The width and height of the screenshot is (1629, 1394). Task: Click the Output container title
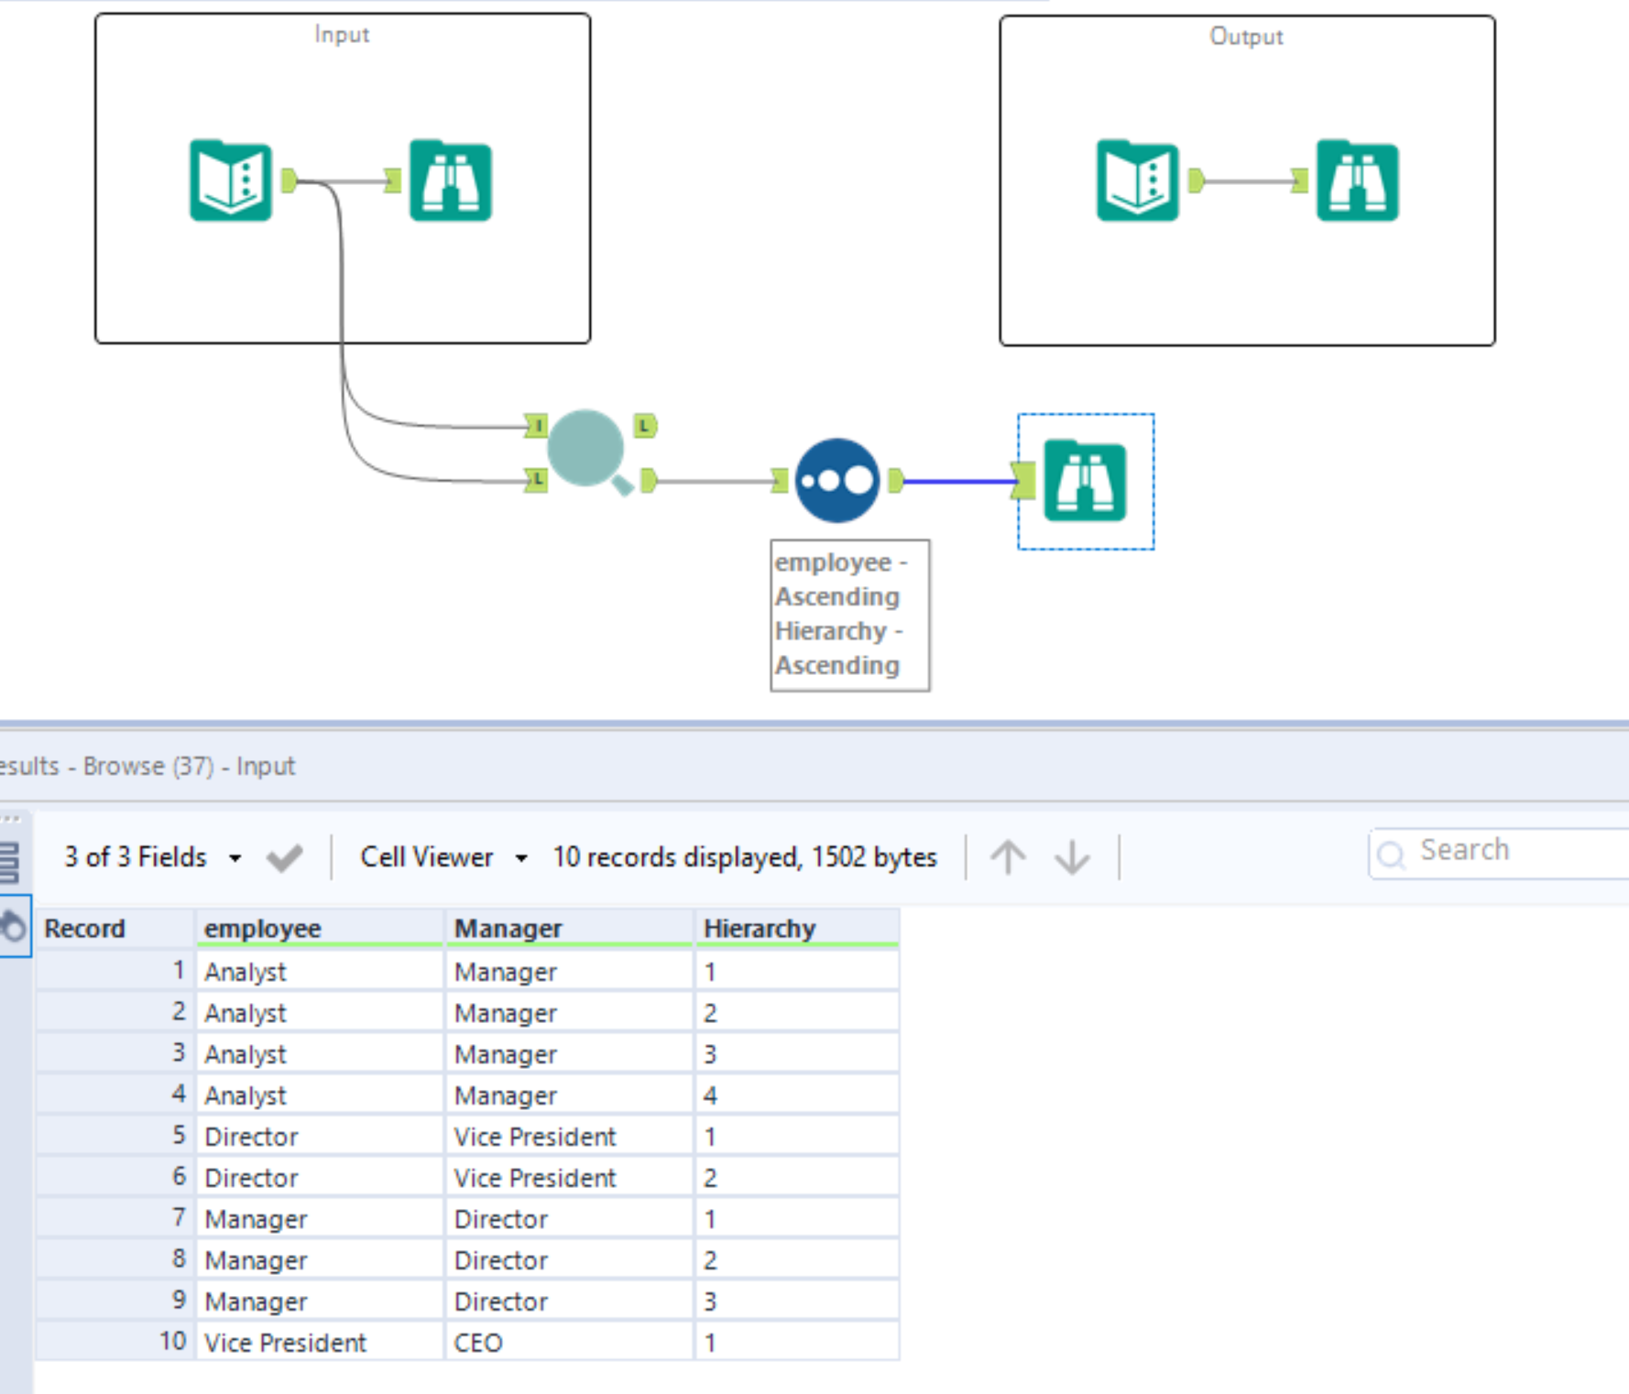1246,37
